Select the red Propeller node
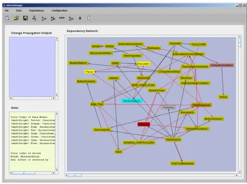Viewport: 247px width, 184px height. click(144, 124)
